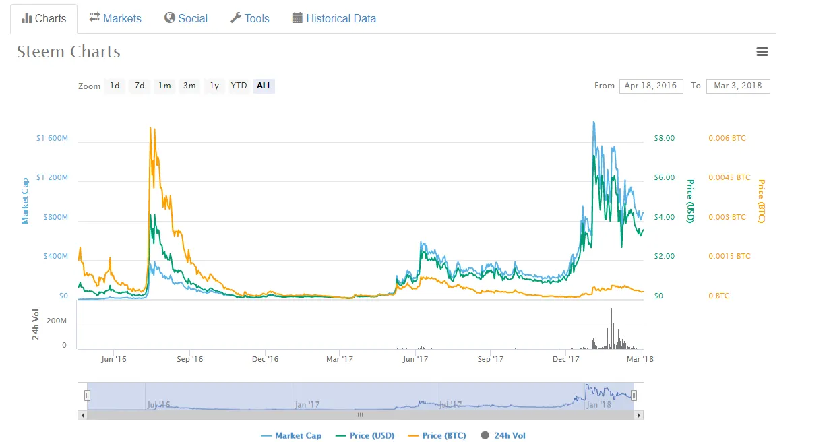
Task: Switch to the Charts tab
Action: pos(44,19)
